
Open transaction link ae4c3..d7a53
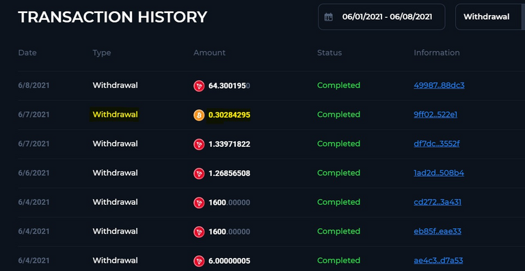coord(438,260)
